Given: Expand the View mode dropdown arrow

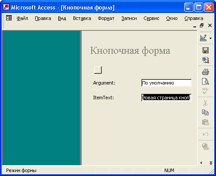Looking at the screenshot, I should [x=210, y=38].
